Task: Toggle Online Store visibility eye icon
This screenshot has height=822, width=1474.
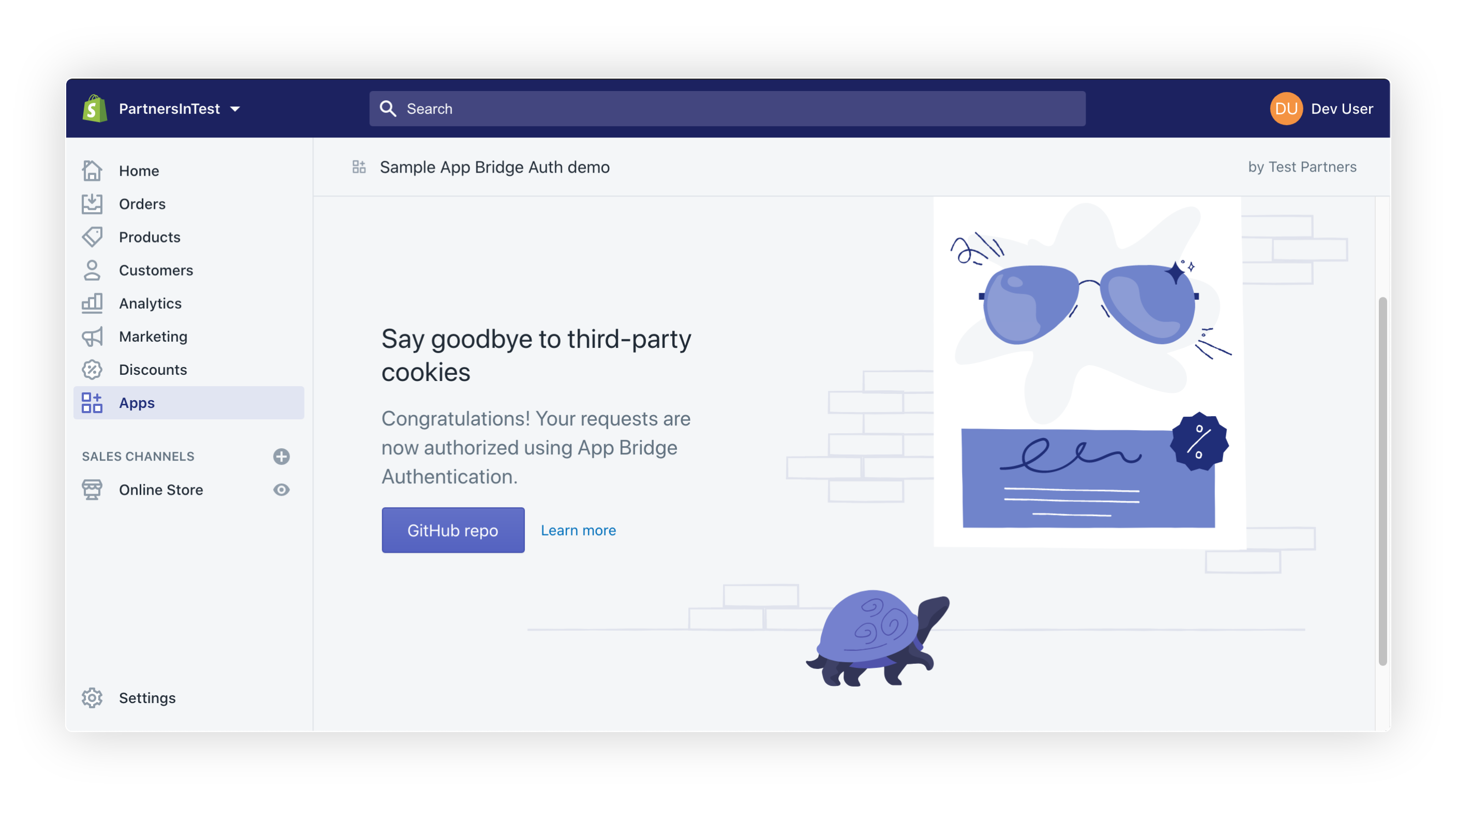Action: 281,490
